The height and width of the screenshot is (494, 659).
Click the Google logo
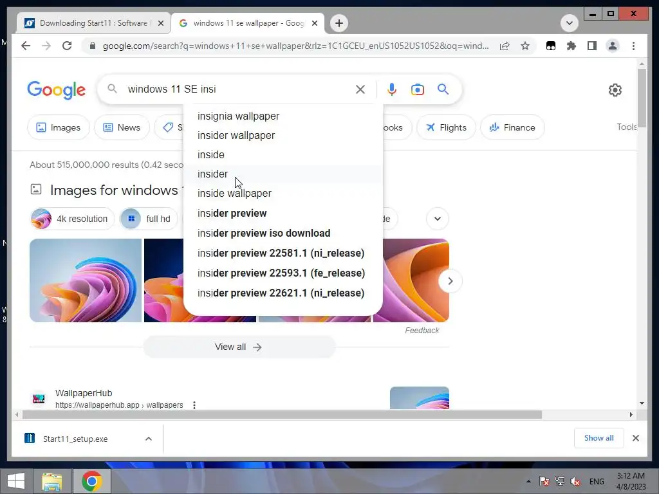coord(57,90)
